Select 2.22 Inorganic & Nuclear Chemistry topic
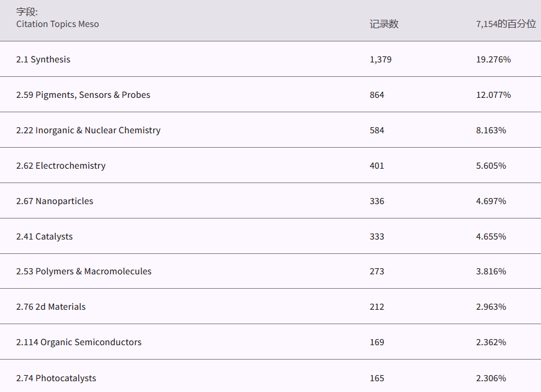The image size is (541, 392). 88,130
